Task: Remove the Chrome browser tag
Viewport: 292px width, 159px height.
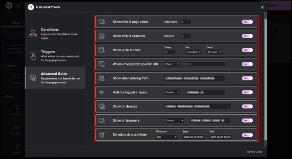Action: pos(192,121)
